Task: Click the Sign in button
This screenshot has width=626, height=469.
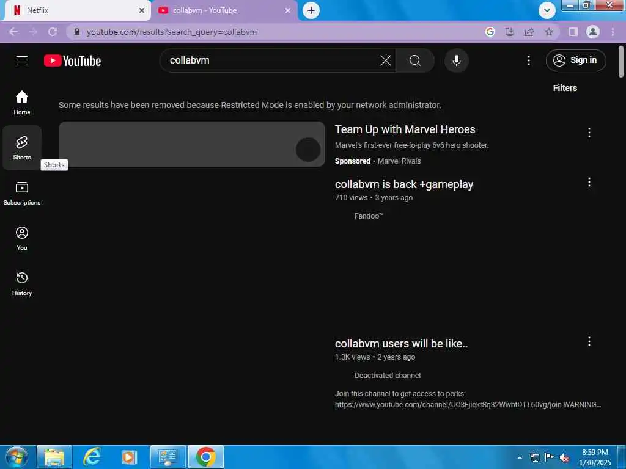Action: click(576, 60)
